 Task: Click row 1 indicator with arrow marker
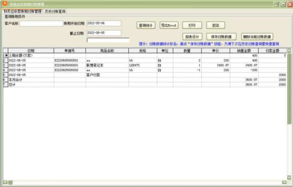point(5,56)
